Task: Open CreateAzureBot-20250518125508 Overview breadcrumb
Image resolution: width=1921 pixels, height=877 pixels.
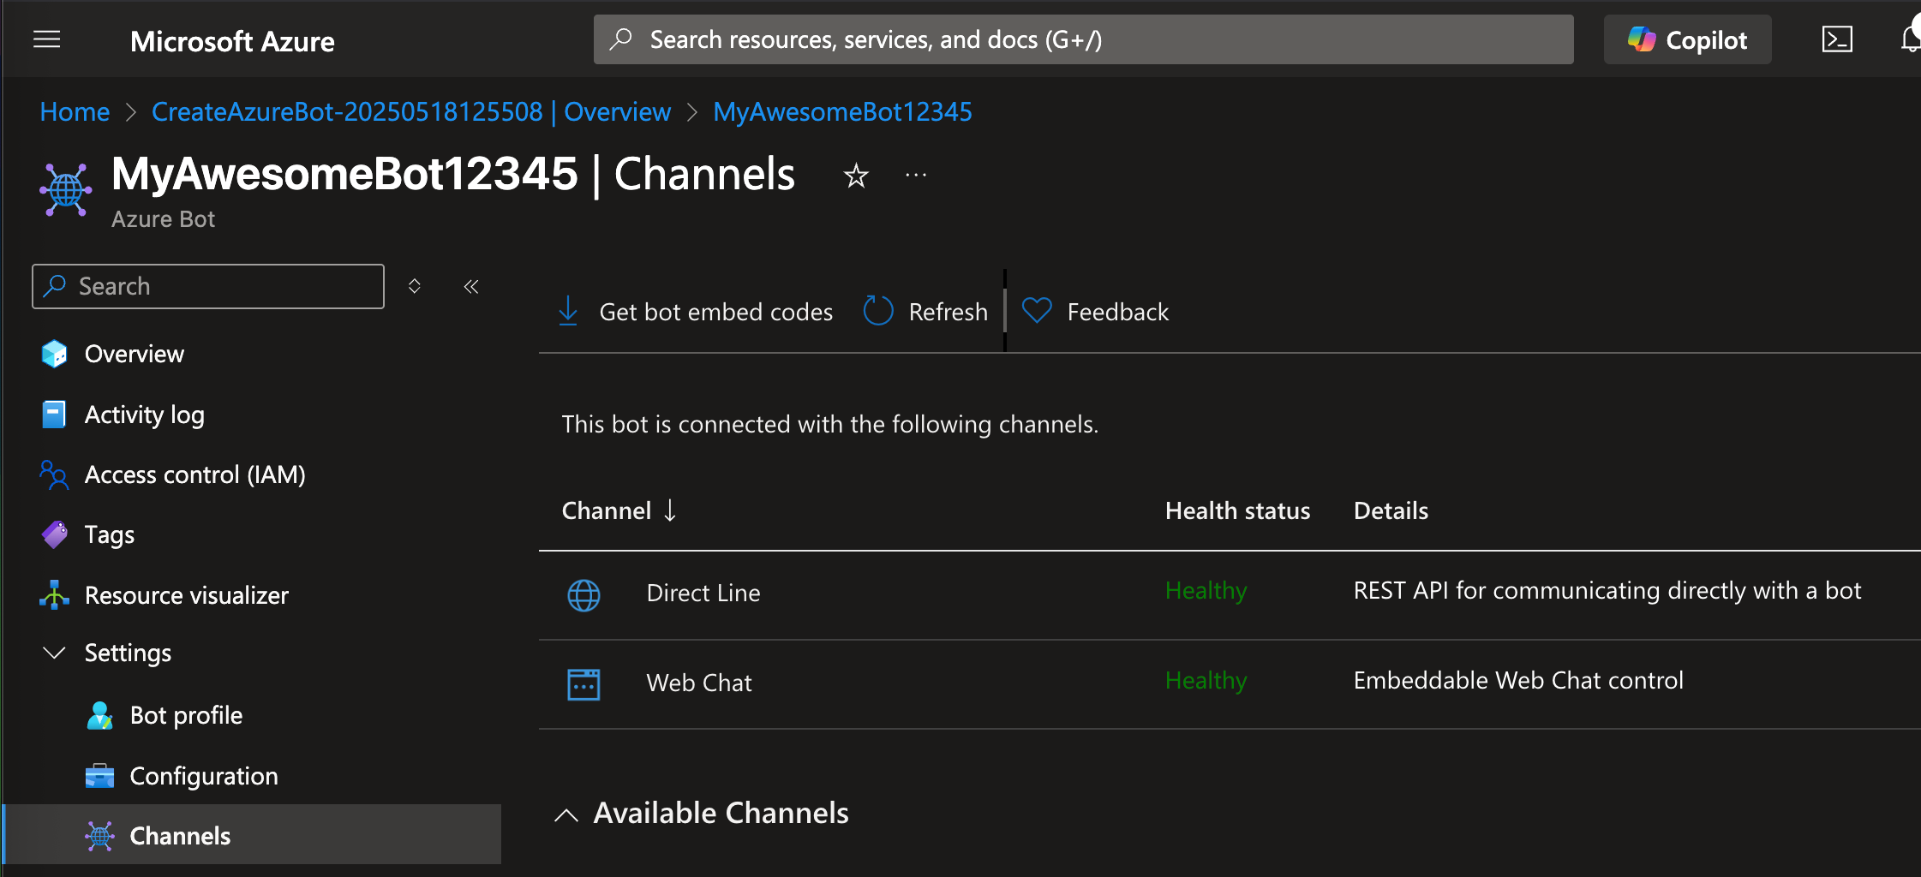Action: click(411, 111)
